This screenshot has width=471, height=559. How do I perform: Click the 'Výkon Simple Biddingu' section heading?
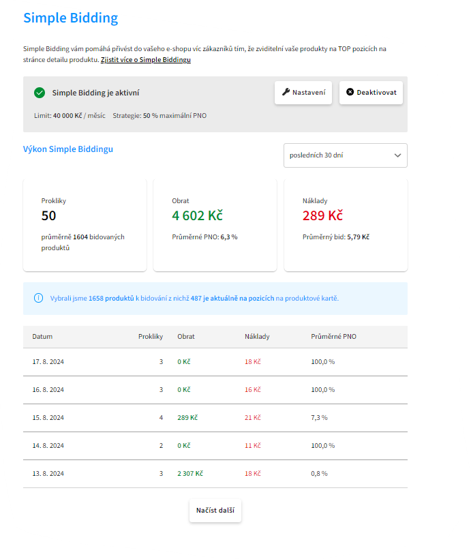click(68, 149)
